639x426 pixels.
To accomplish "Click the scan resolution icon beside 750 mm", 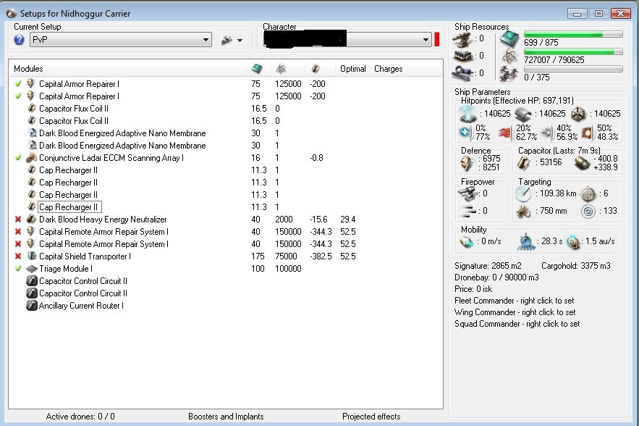I will click(x=523, y=211).
